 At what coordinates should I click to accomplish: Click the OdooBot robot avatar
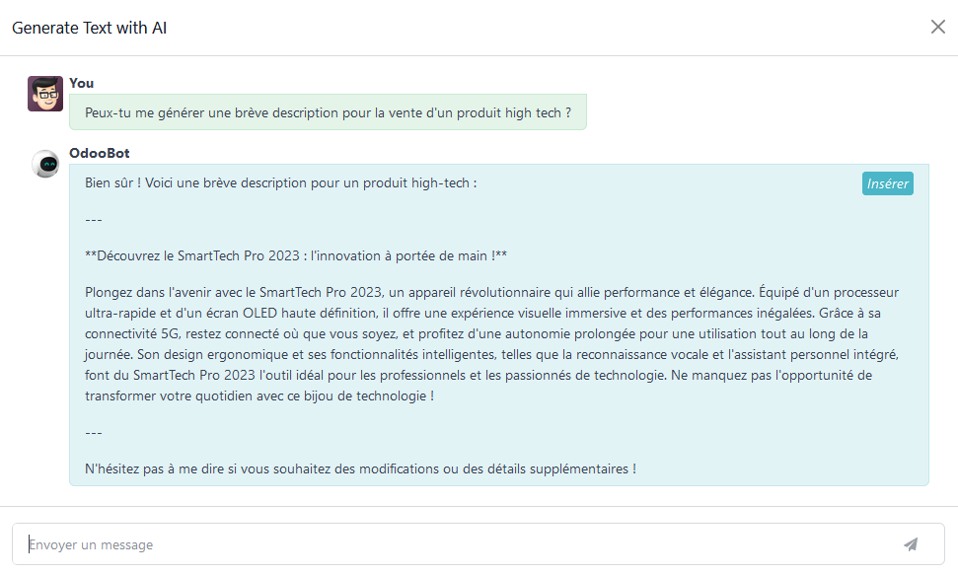pos(45,165)
